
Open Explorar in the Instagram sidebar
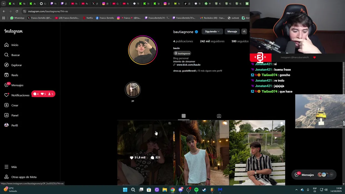[13, 65]
